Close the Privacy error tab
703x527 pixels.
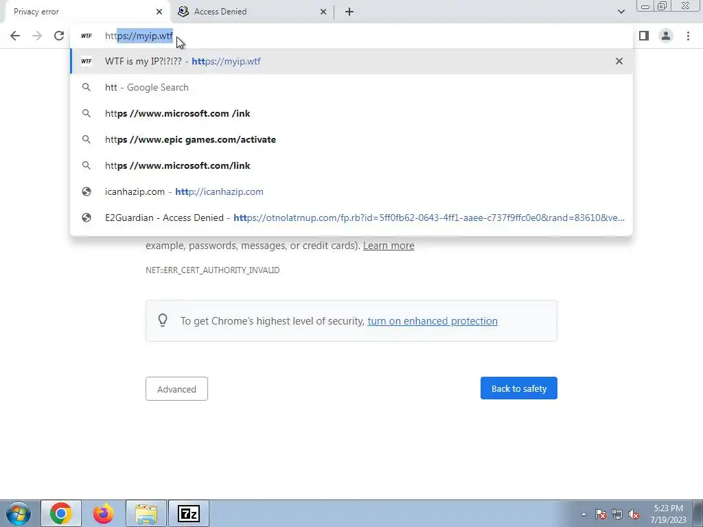[159, 12]
